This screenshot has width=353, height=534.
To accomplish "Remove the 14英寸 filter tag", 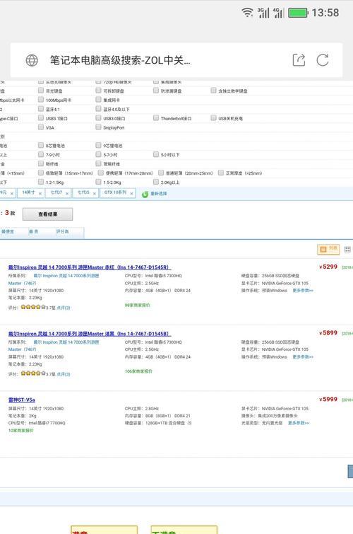I will coord(40,193).
